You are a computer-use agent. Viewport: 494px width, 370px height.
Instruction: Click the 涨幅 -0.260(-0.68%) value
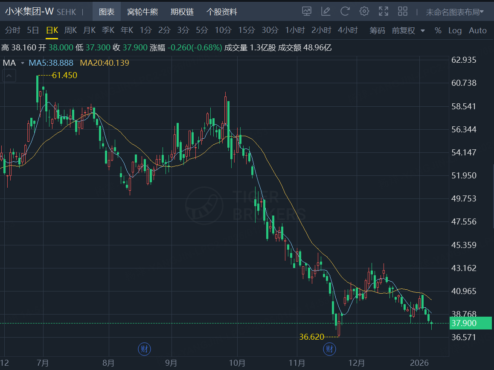point(186,48)
